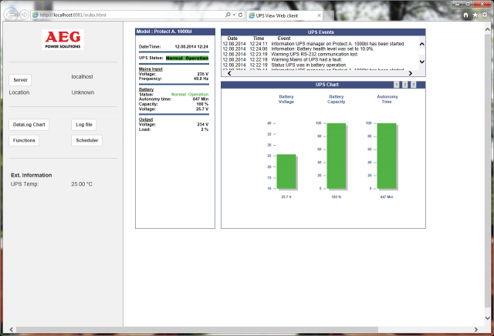Open the browser Tools gear icon
Image resolution: width=494 pixels, height=336 pixels.
[485, 15]
